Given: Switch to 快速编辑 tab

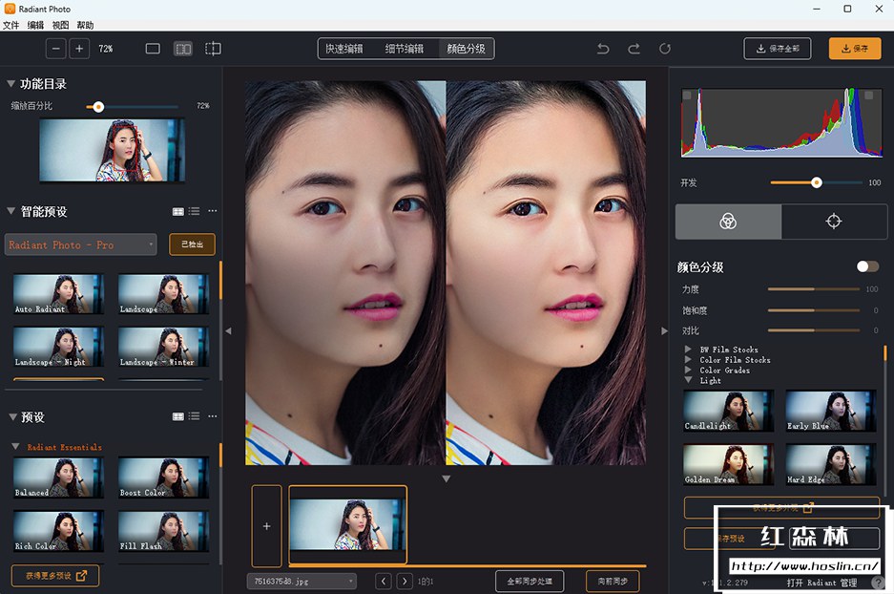Looking at the screenshot, I should click(344, 49).
